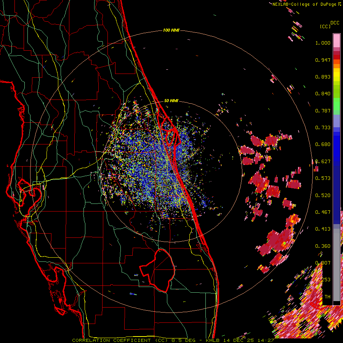The width and height of the screenshot is (343, 343).
Task: Click the DCC product label above the legend
Action: (335, 23)
